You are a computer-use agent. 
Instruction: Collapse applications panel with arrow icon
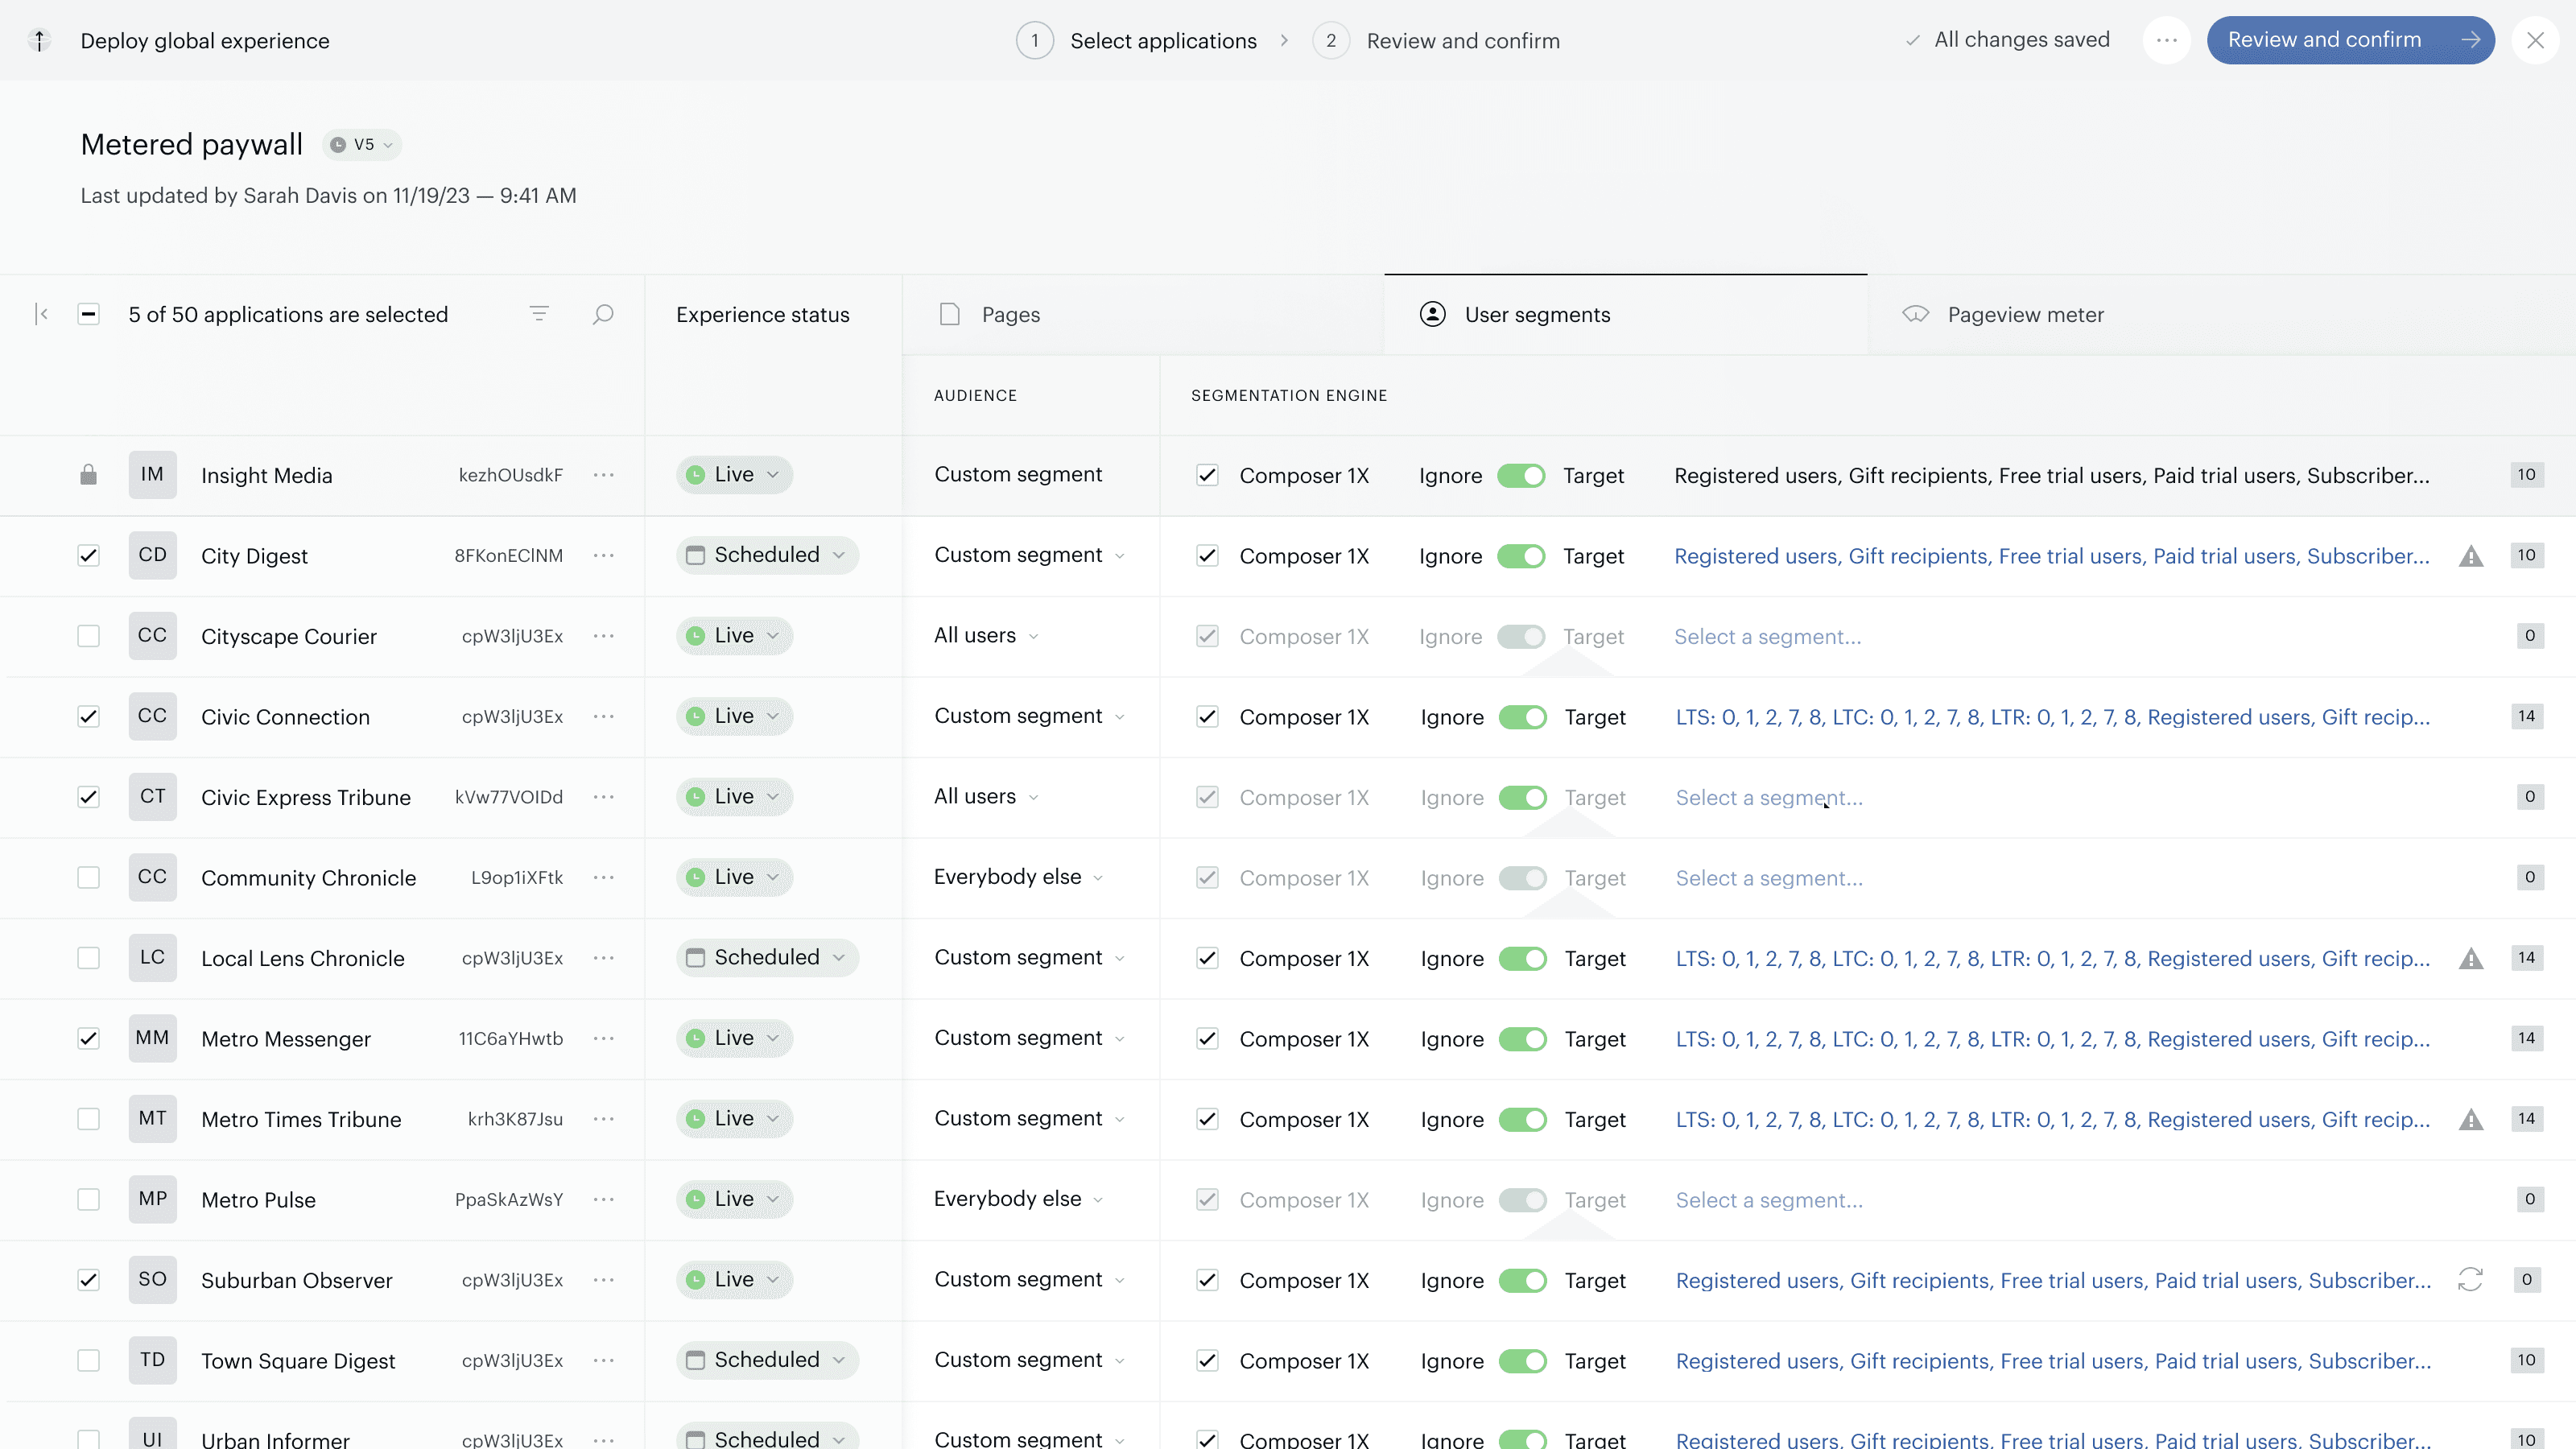point(42,314)
